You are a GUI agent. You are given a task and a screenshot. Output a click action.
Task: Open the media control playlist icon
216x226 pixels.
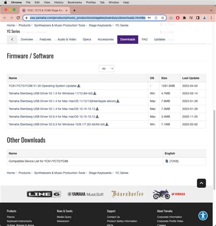191,18
